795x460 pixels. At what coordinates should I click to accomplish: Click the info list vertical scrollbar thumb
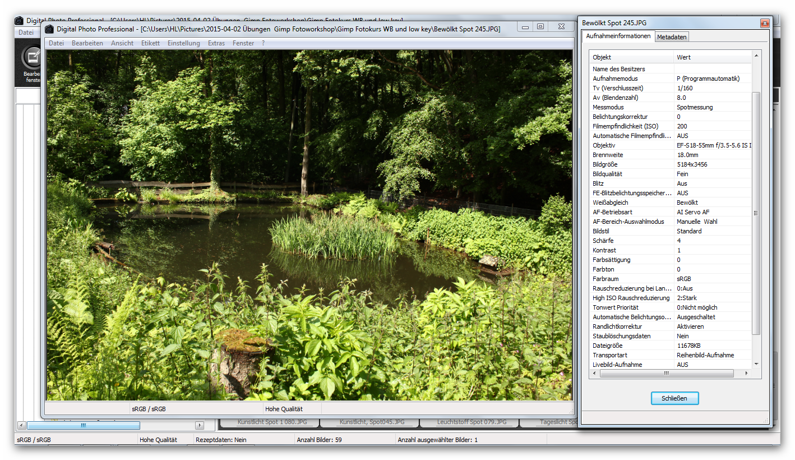[756, 213]
